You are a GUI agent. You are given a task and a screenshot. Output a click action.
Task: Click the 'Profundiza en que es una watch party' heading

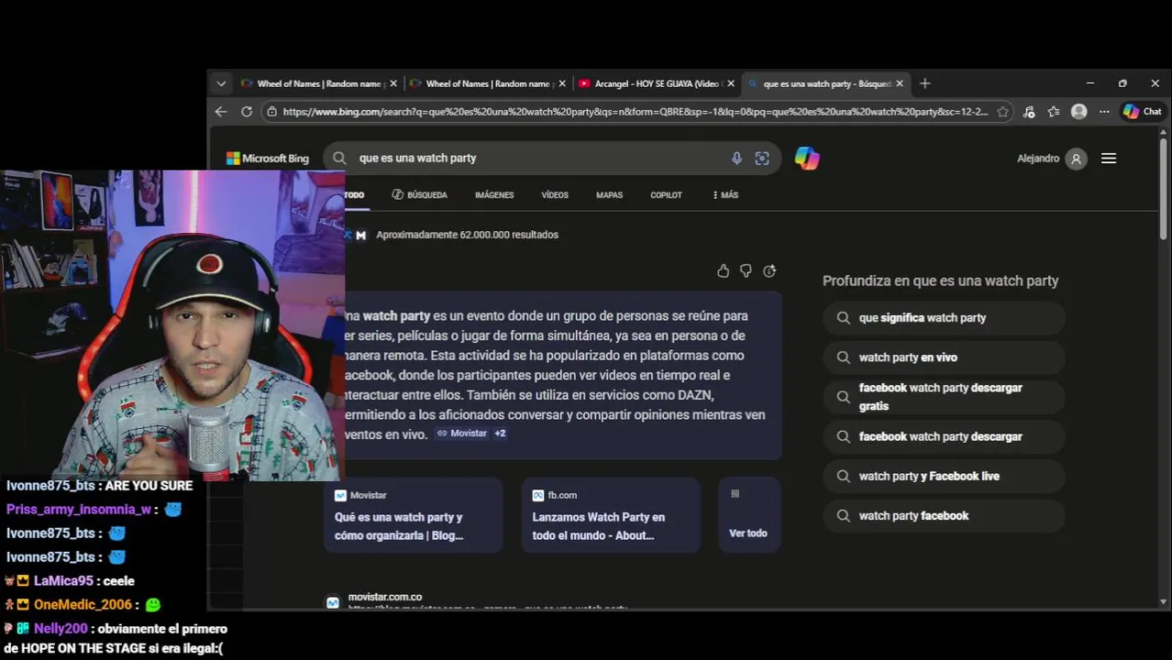[940, 281]
